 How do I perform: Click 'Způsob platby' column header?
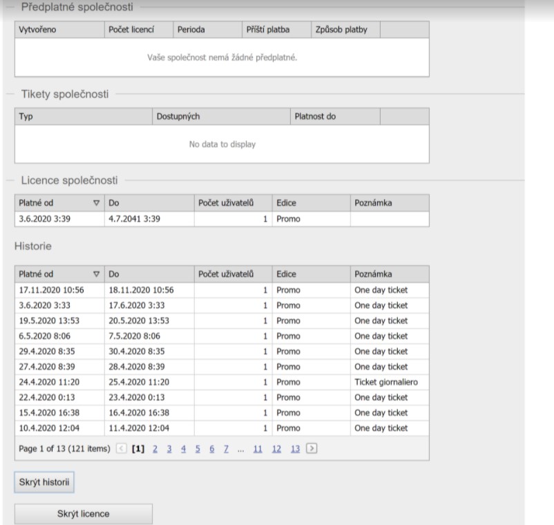pos(343,30)
